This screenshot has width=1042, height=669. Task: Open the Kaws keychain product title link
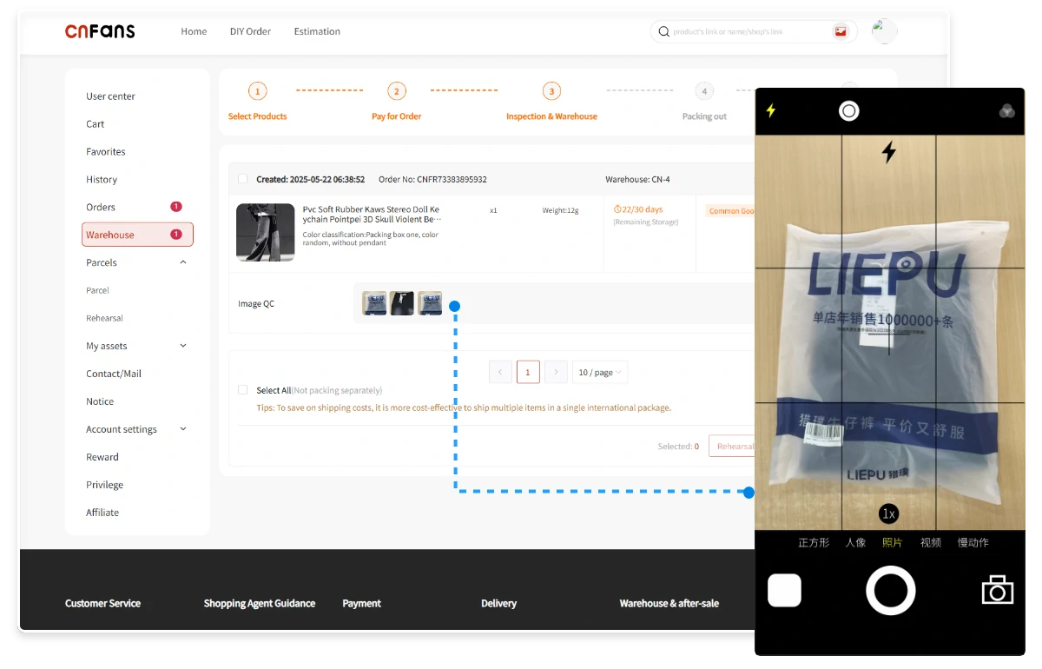tap(372, 215)
